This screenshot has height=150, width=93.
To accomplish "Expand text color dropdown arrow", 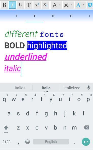I will click(x=84, y=5).
